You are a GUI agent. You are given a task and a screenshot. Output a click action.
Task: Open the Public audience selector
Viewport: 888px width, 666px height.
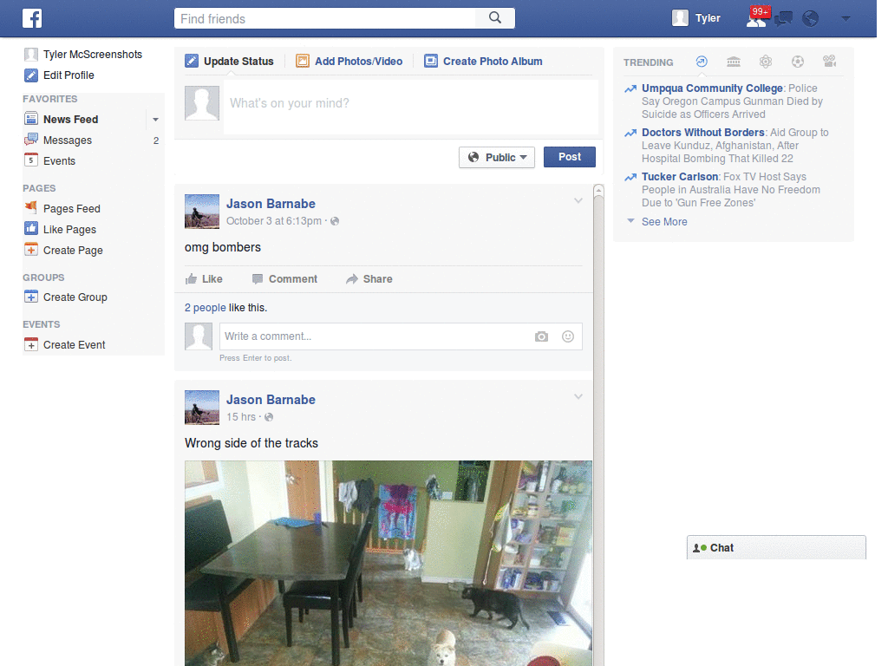click(x=497, y=157)
